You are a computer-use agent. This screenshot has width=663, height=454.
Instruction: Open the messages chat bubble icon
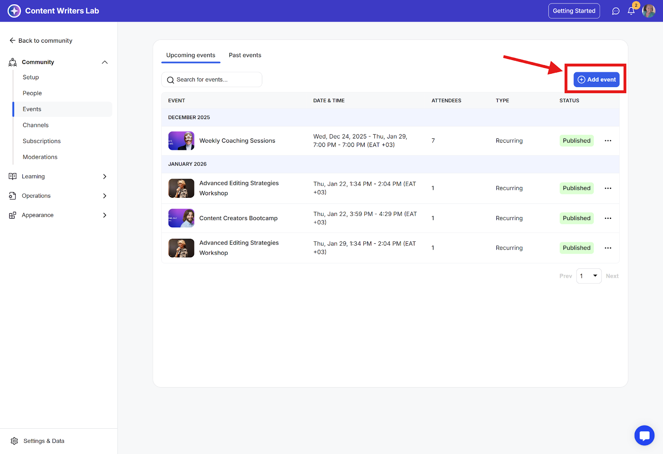tap(616, 11)
